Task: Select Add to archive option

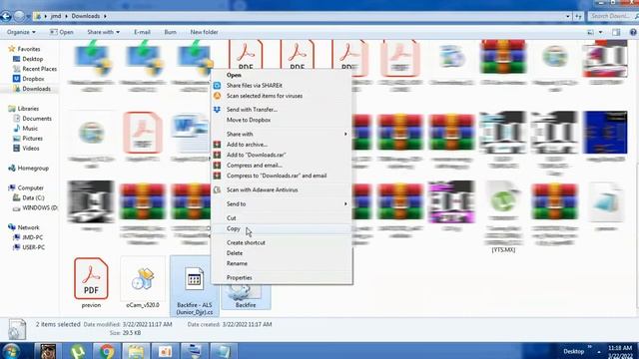Action: click(x=282, y=145)
